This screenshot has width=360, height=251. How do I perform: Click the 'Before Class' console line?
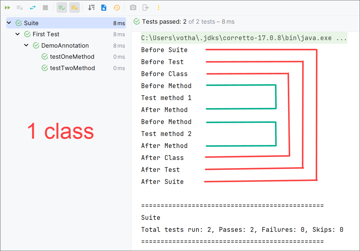click(164, 74)
